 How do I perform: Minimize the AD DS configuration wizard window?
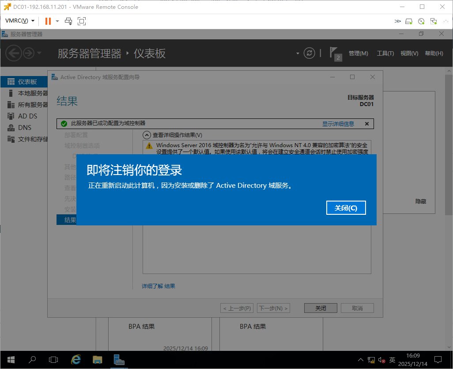pos(332,77)
